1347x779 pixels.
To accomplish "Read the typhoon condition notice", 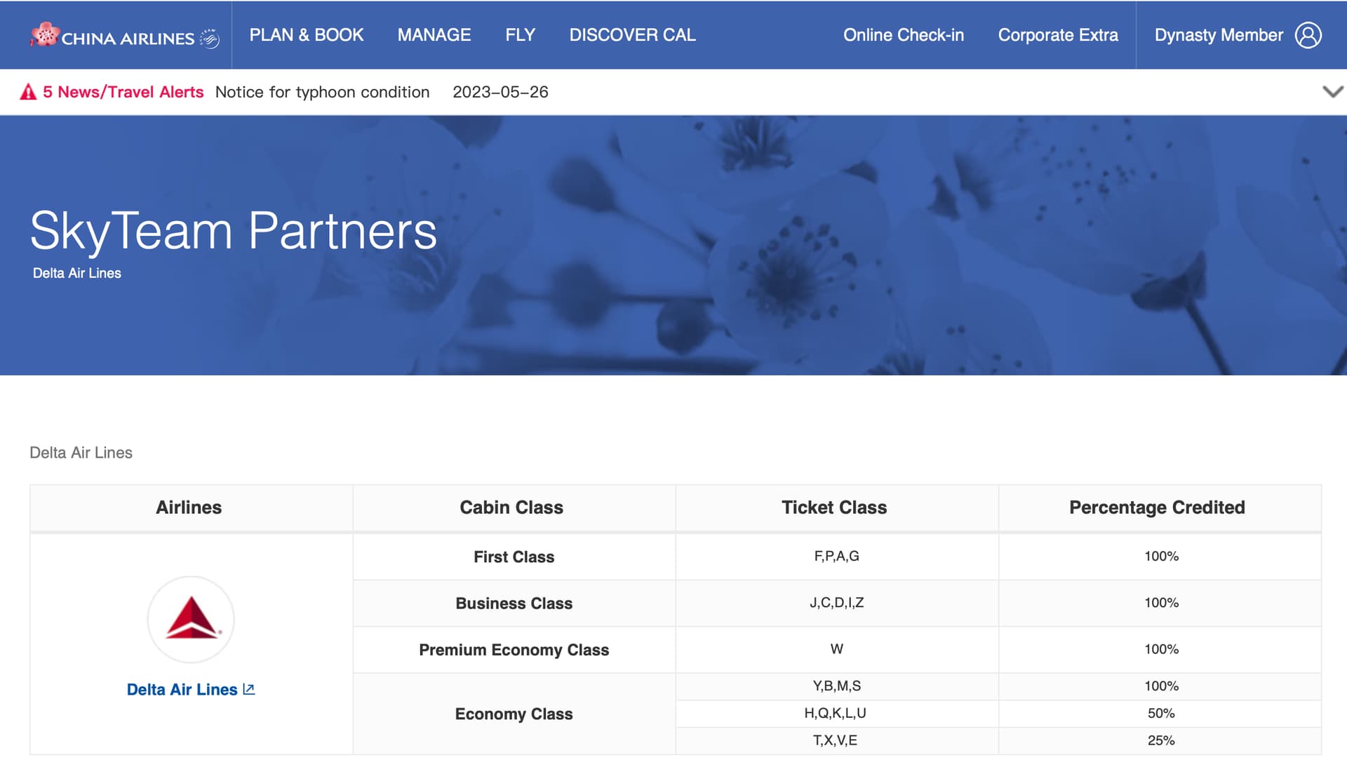I will pyautogui.click(x=322, y=92).
